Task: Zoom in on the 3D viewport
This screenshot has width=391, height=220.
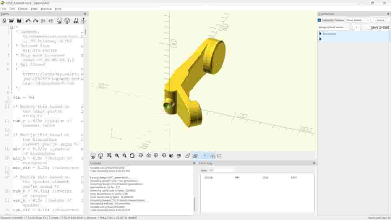Action: coord(116,156)
